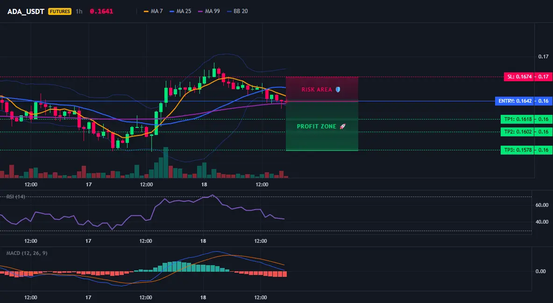Click the RSI (14) indicator label
The height and width of the screenshot is (303, 553).
(15, 197)
